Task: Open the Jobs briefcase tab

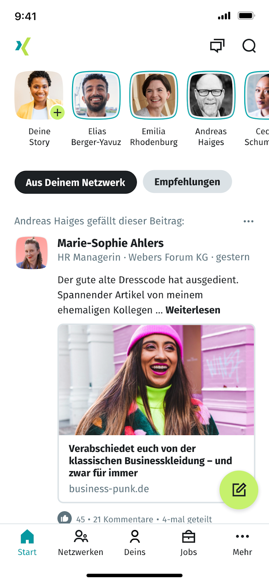Action: click(189, 543)
